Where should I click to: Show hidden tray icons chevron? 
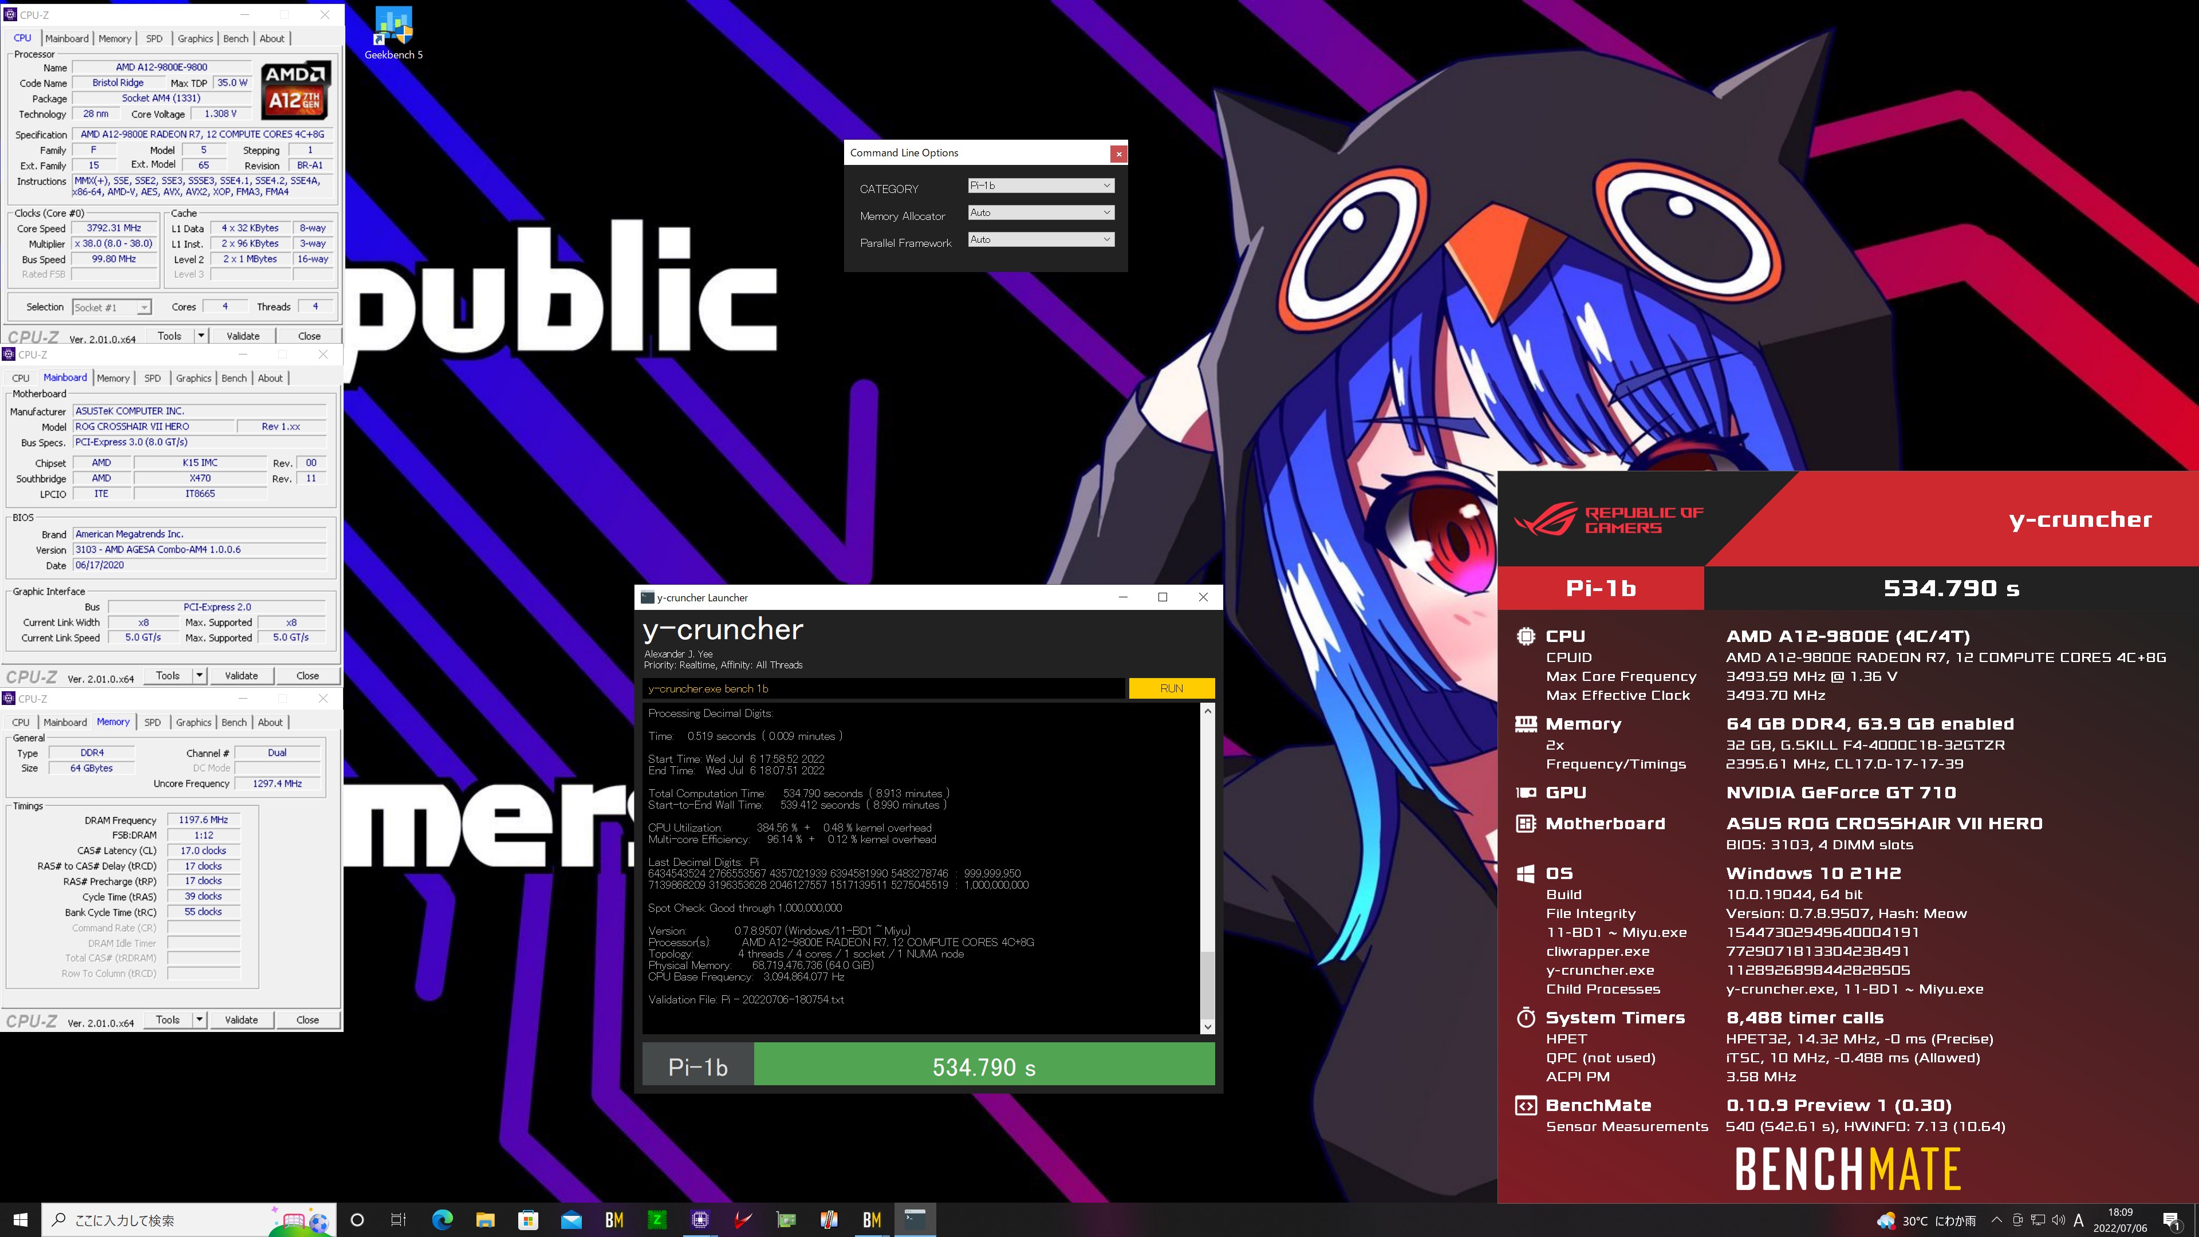(x=1997, y=1220)
